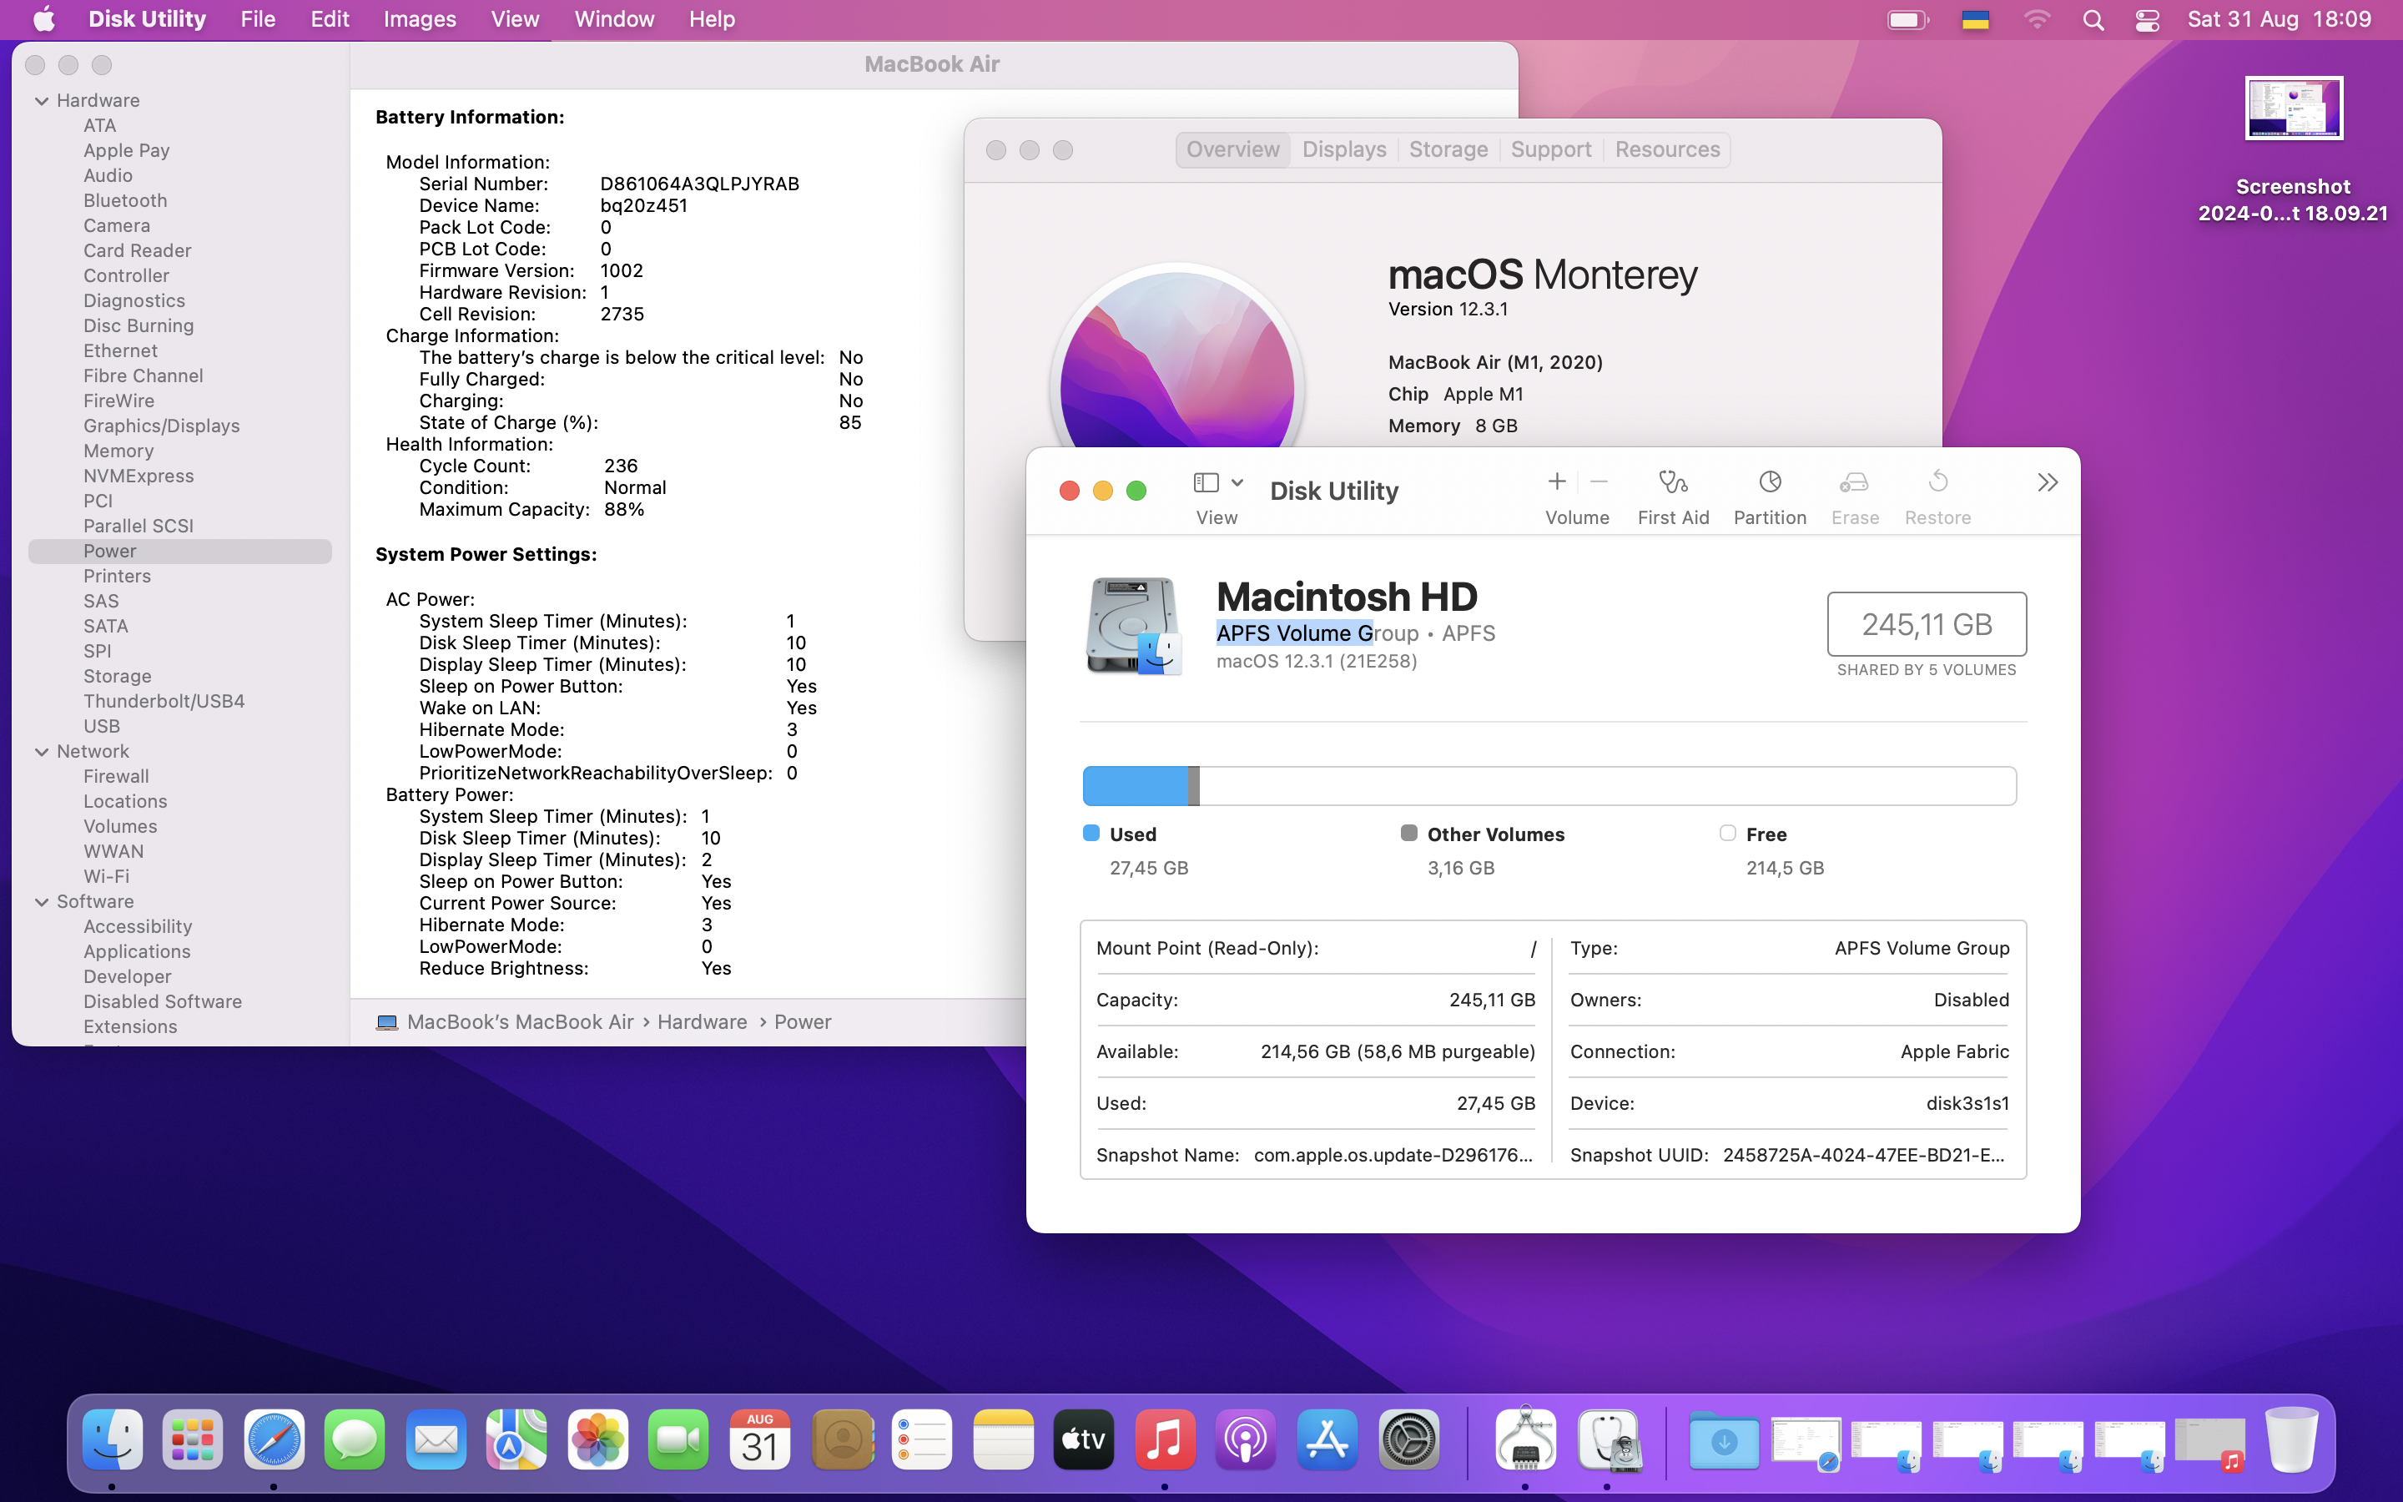Open Maps from the Dock

516,1439
